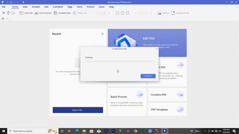
Task: Open Microsoft Edge from taskbar
Action: click(77, 131)
